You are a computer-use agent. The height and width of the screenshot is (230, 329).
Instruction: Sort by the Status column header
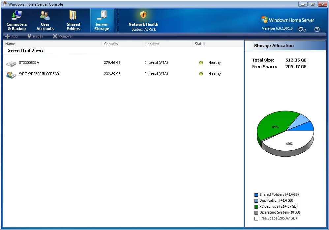[x=218, y=44]
